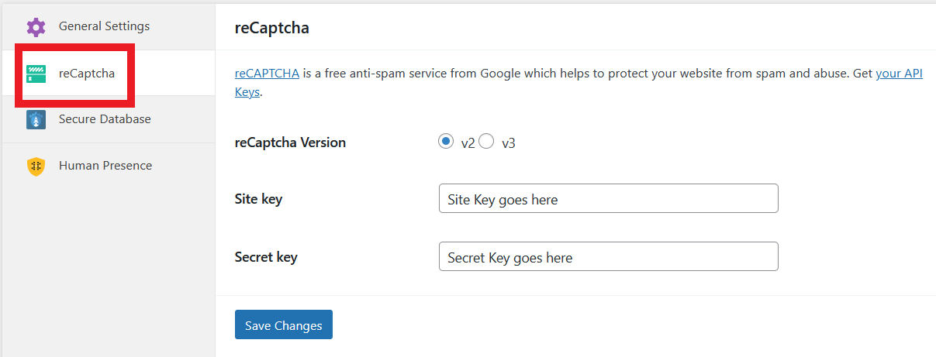Screen dimensions: 936x357
Task: Click the Save Changes button
Action: [x=284, y=325]
